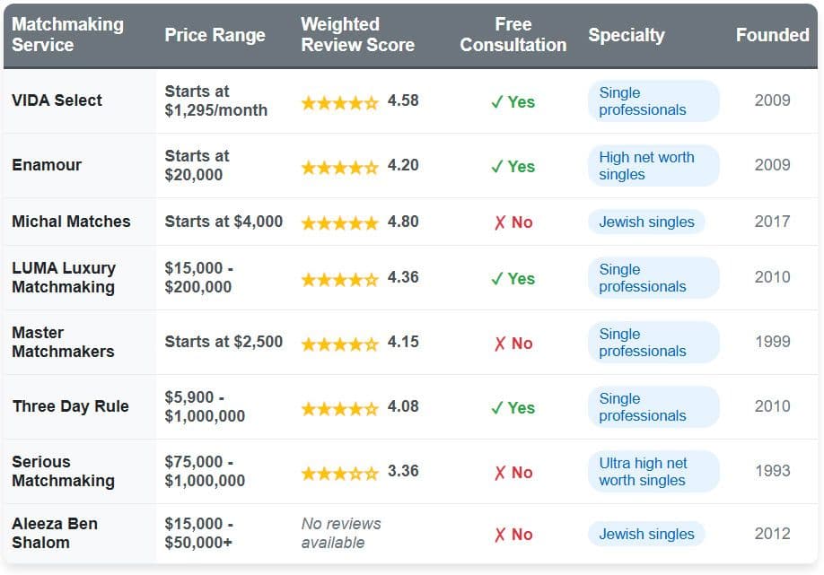The width and height of the screenshot is (824, 575).
Task: Open the Three Day Rule service name
Action: pyautogui.click(x=70, y=406)
